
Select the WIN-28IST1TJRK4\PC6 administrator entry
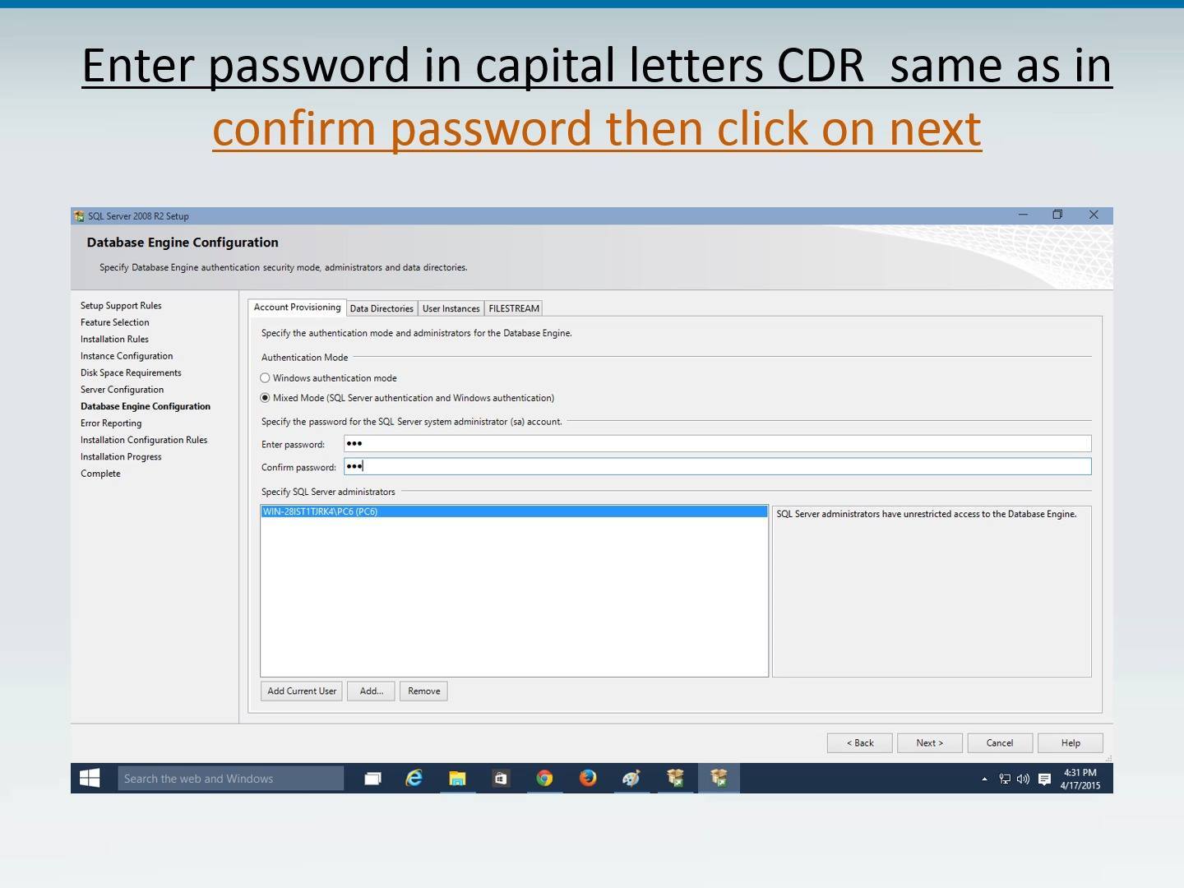[514, 511]
